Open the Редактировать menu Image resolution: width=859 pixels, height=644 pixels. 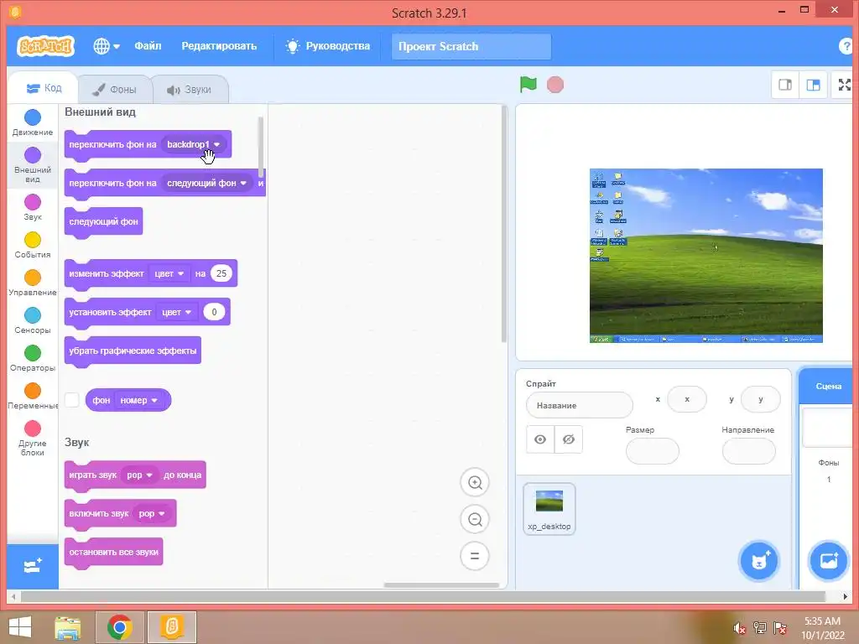(x=219, y=46)
